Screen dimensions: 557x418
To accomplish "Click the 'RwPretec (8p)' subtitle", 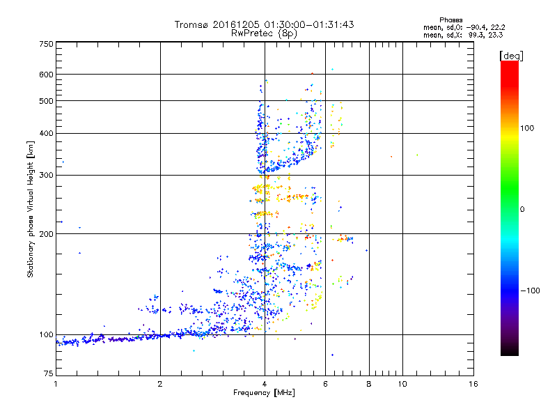I will [264, 33].
